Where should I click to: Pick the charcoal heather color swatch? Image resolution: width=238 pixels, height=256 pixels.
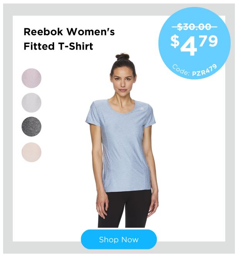[x=31, y=127]
